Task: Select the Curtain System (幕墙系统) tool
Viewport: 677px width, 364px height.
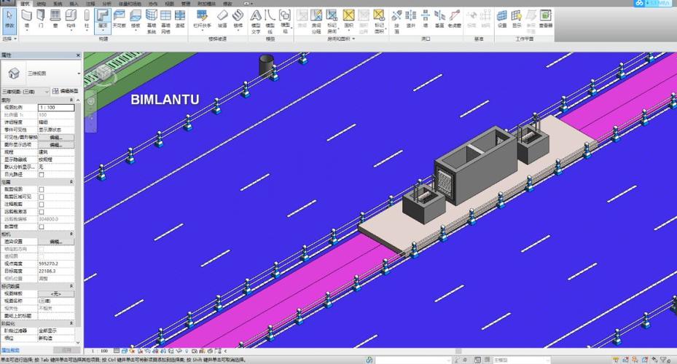Action: pos(152,20)
